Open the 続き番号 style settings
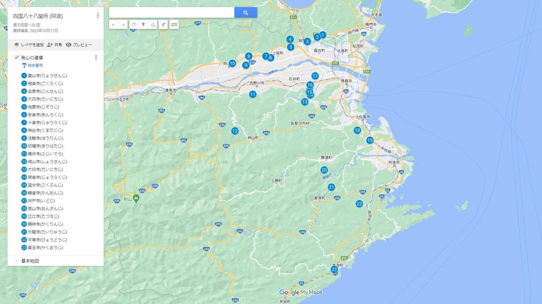This screenshot has width=542, height=304. [x=33, y=65]
